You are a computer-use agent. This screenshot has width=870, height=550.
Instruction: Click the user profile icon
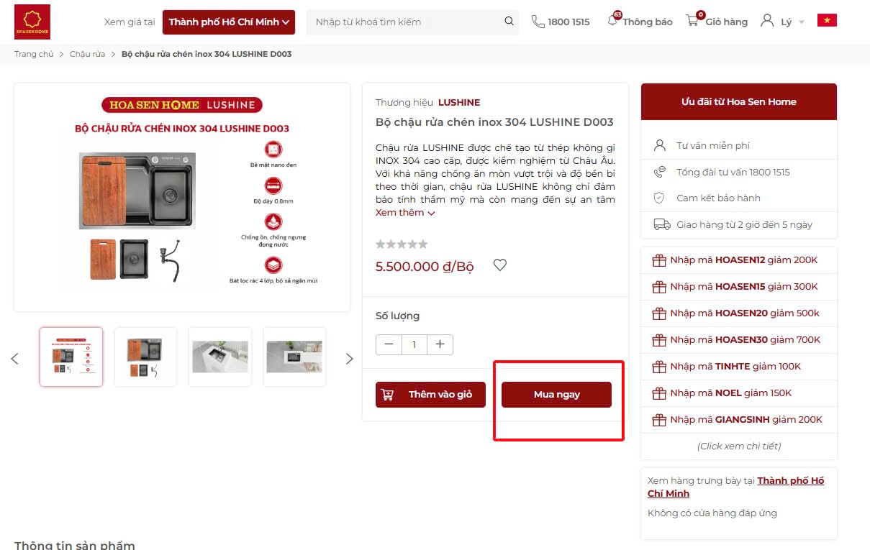[x=767, y=21]
